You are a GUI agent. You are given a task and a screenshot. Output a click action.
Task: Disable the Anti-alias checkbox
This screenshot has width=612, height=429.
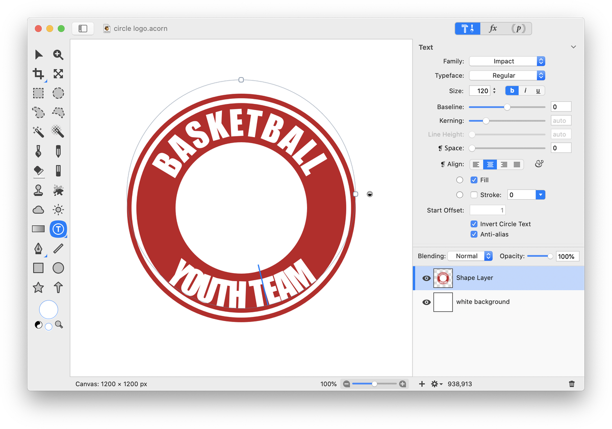[x=474, y=234]
